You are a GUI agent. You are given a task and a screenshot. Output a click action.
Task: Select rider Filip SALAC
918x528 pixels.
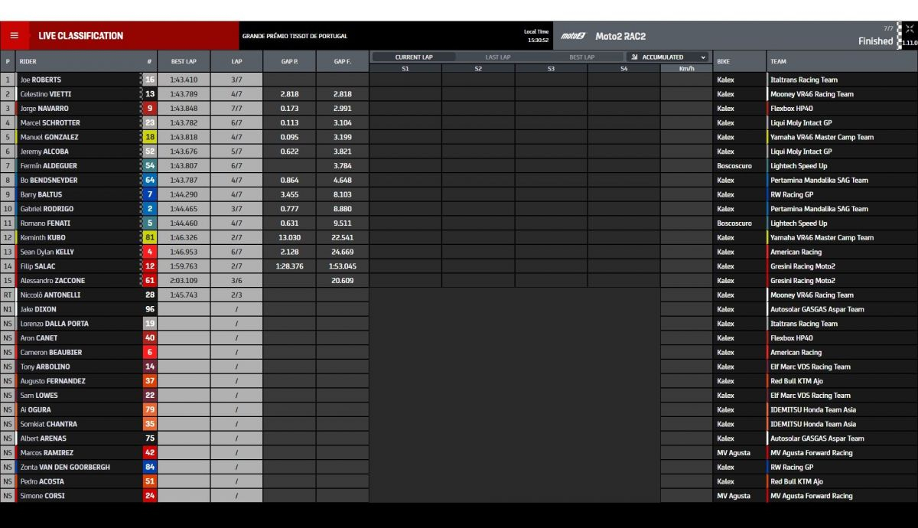coord(37,266)
